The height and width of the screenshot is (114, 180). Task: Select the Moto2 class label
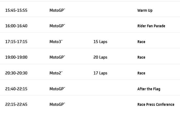56,73
